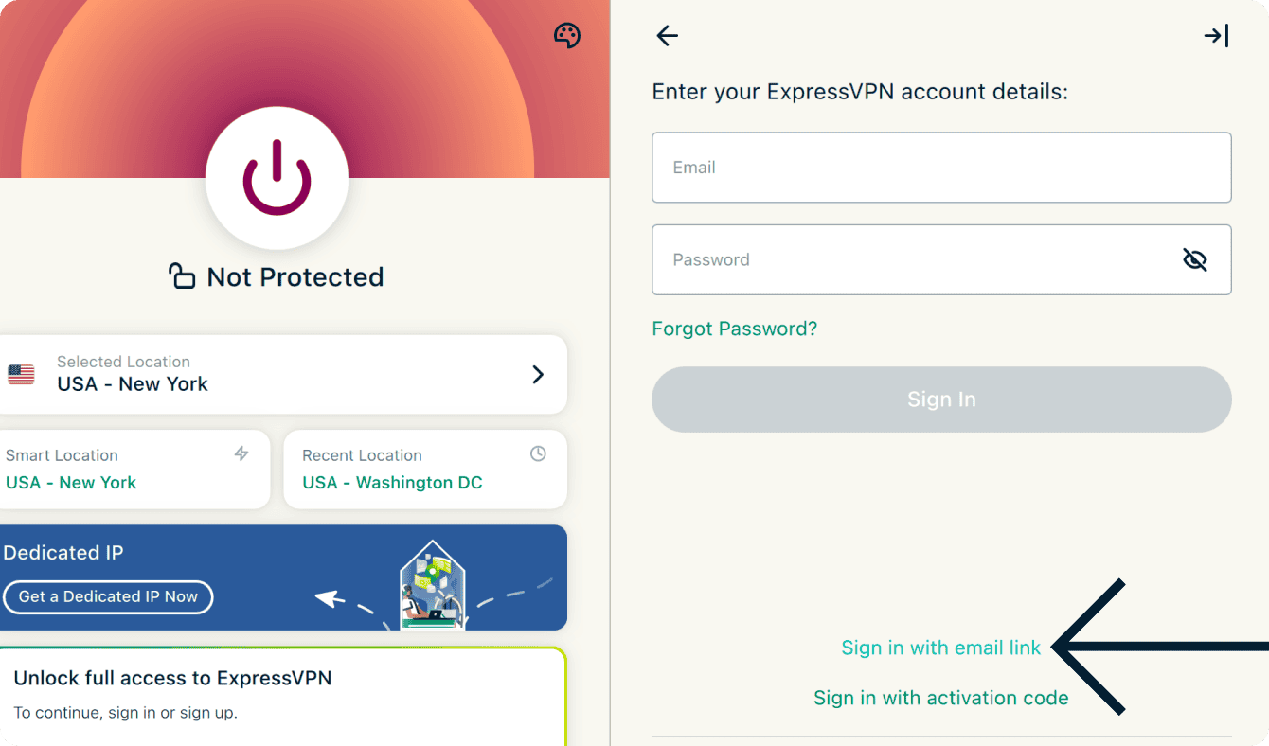Click the unlocked padlock status icon
Screen dimensions: 1269x746
(181, 276)
